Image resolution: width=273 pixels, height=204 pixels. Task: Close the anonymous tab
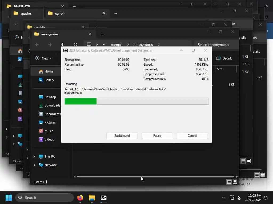(90, 34)
